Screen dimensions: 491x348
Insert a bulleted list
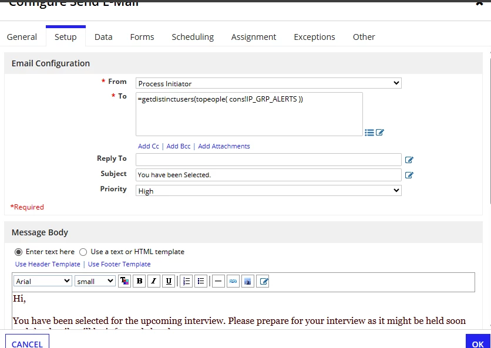pos(201,281)
